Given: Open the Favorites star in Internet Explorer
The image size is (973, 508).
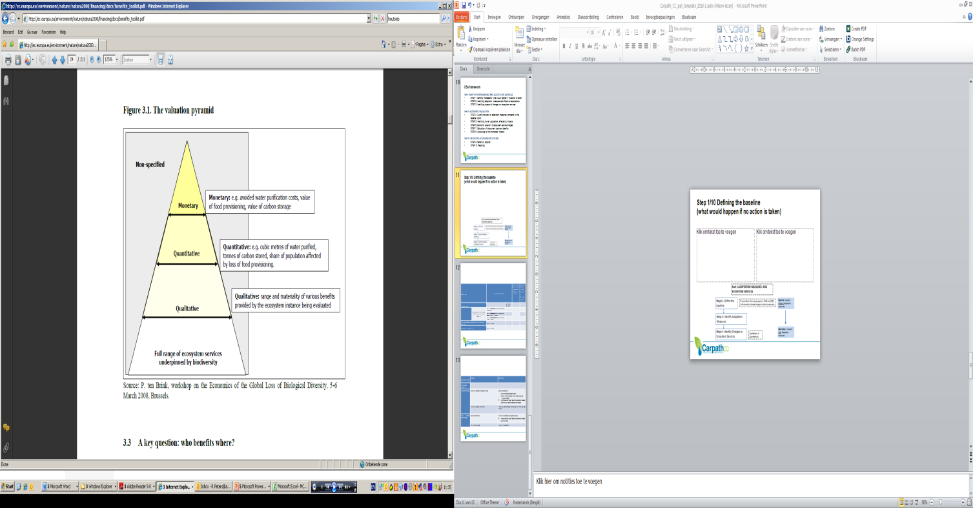Looking at the screenshot, I should 5,45.
